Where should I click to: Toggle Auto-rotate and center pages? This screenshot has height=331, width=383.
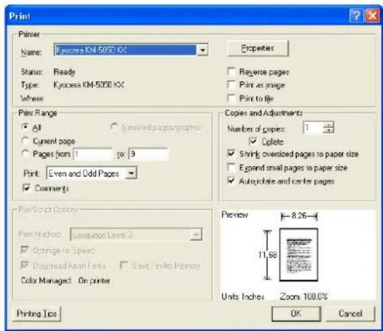point(231,181)
